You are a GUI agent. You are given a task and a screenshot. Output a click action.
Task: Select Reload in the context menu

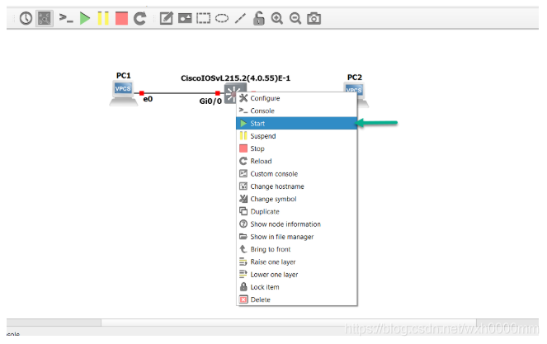[296, 161]
